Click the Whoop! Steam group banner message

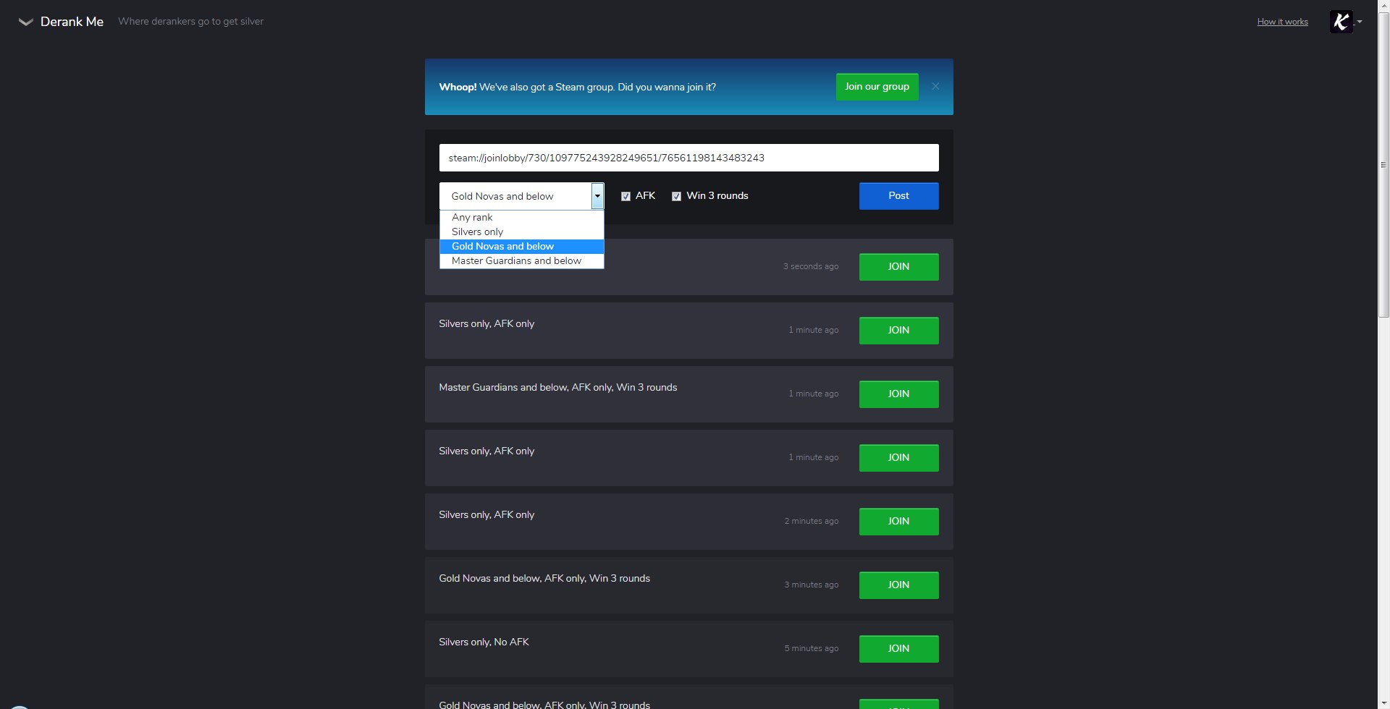577,87
